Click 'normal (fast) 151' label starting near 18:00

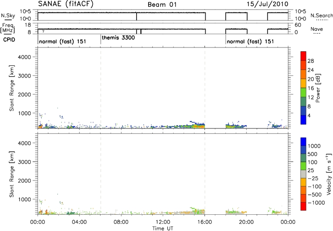point(250,41)
